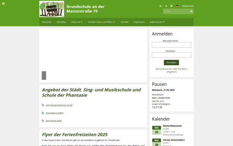The image size is (233, 146).
Task: Open Flyer der Ferienfreizeiten 2025 heading
Action: pyautogui.click(x=75, y=135)
